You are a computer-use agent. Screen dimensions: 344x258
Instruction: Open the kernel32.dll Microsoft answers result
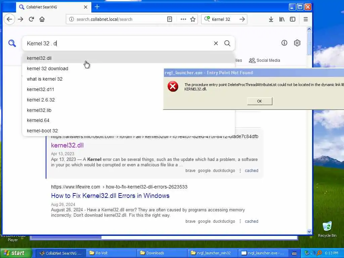tap(67, 145)
